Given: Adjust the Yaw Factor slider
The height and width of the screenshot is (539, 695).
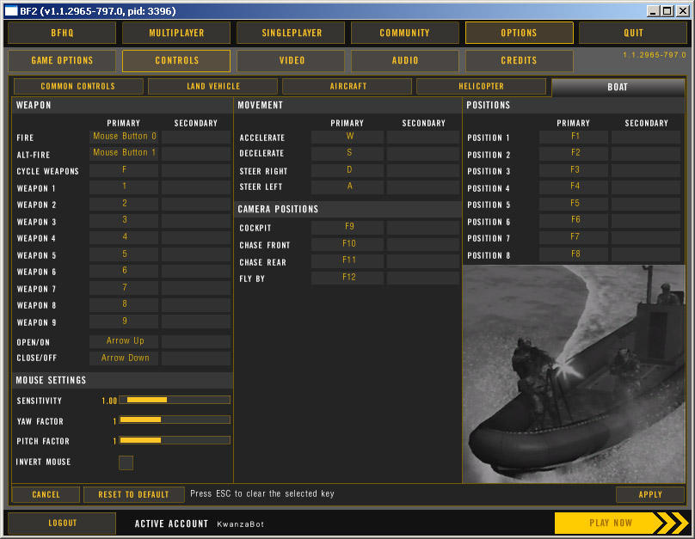Looking at the screenshot, I should (175, 420).
